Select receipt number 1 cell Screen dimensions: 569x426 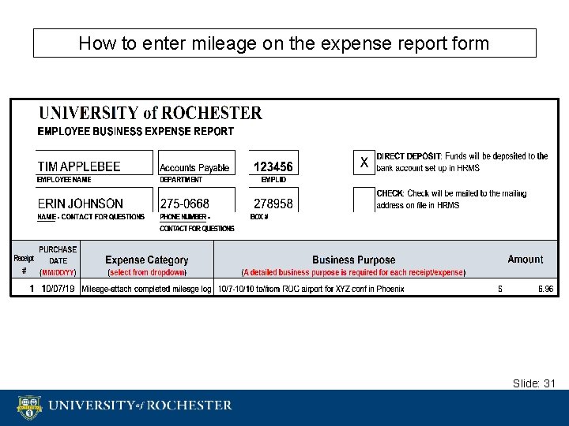[25, 289]
